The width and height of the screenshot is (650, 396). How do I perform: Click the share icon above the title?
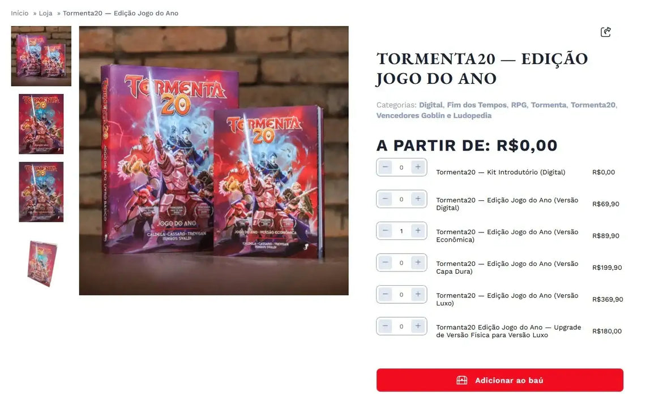(606, 32)
